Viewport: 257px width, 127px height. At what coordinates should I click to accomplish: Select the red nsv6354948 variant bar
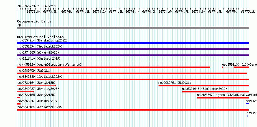coord(215,92)
